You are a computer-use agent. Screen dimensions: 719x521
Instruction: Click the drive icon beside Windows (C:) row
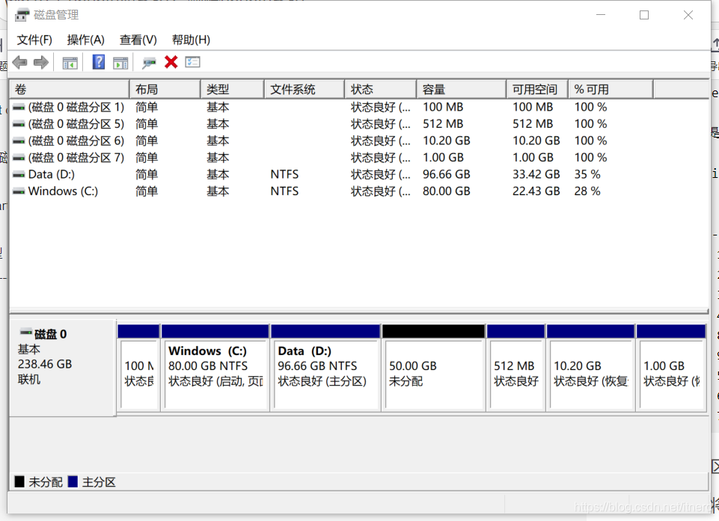coord(19,191)
